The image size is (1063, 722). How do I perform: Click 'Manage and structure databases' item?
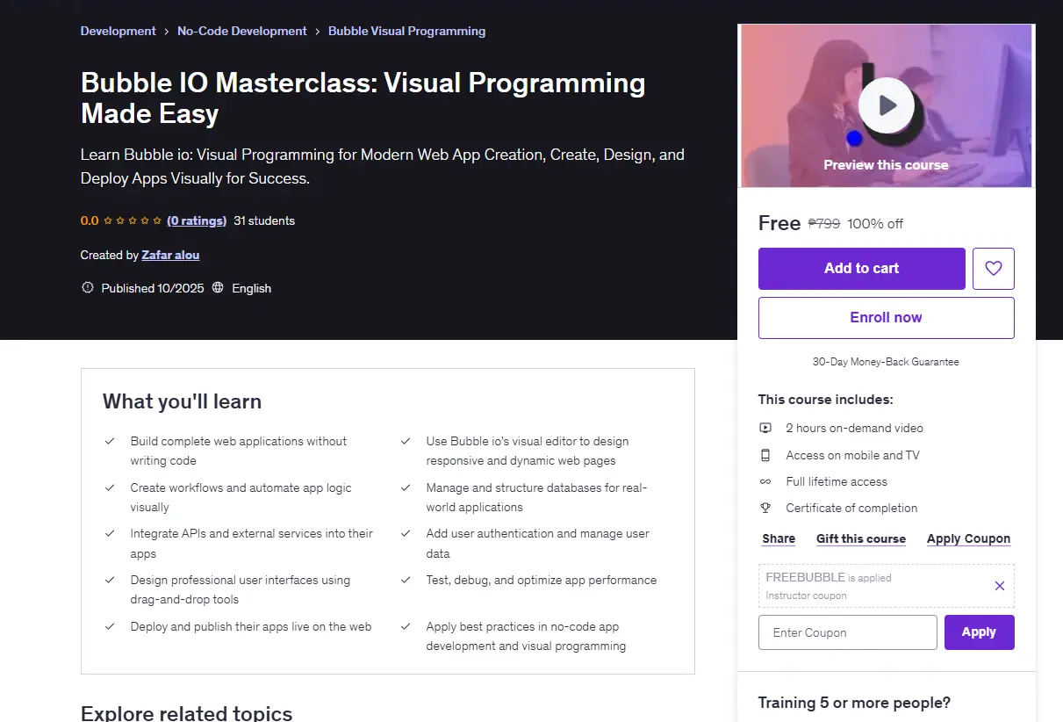tap(537, 497)
